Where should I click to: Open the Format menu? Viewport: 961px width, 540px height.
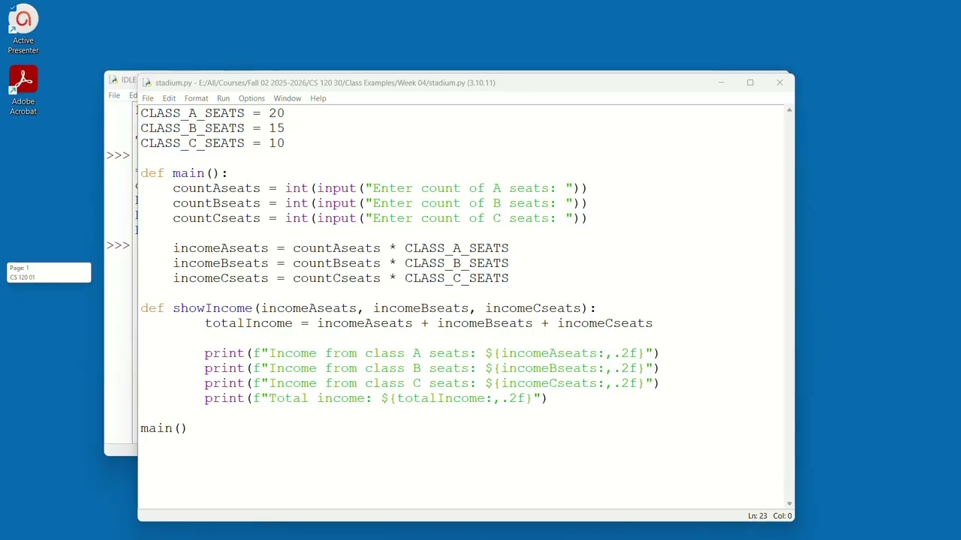196,98
